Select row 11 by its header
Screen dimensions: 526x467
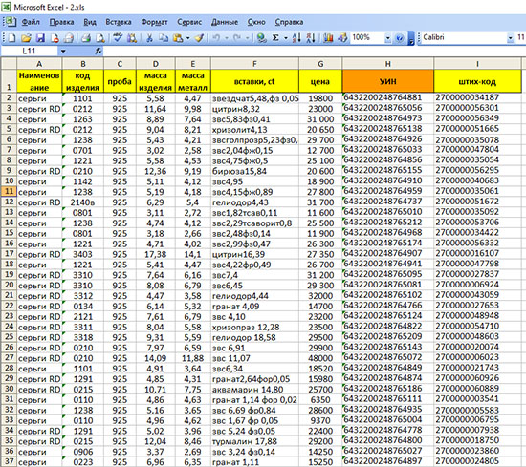[9, 192]
